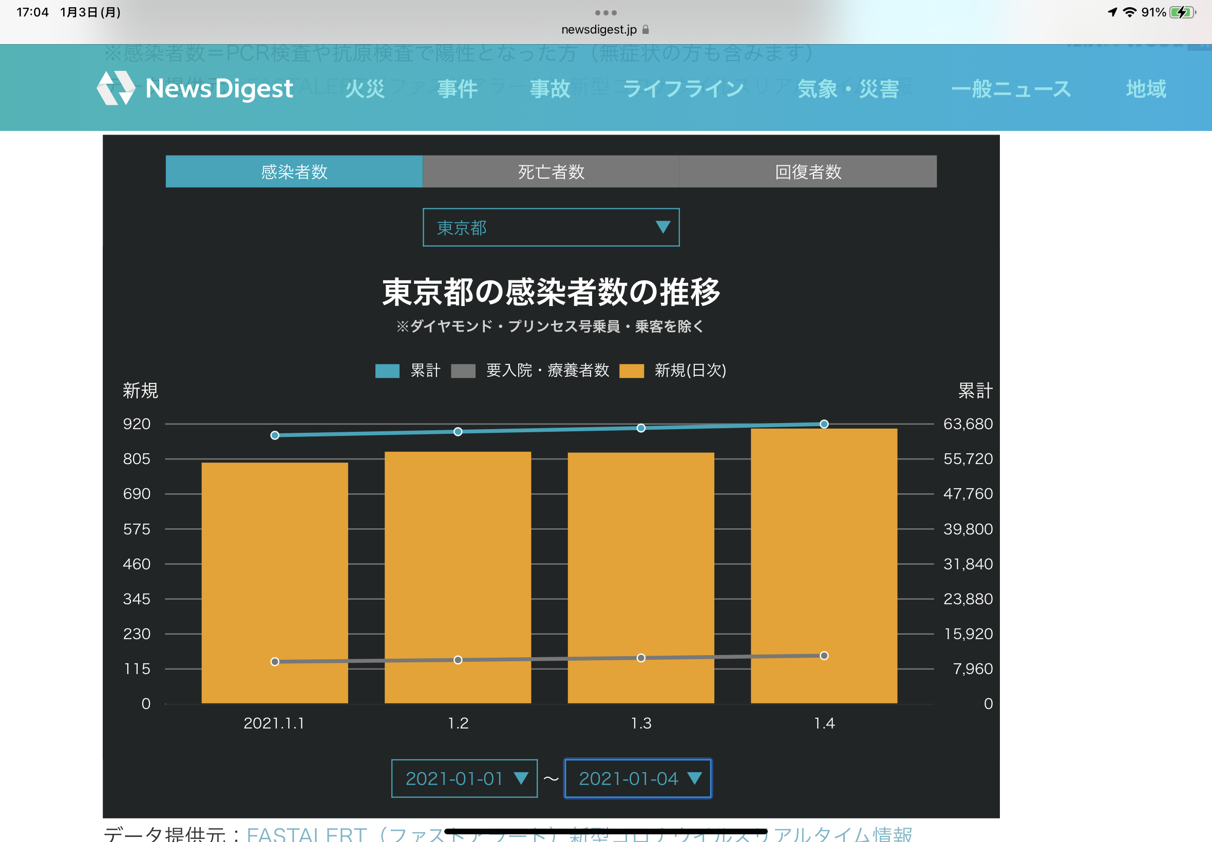
Task: Open the 2021-01-01 start date dropdown
Action: click(x=464, y=778)
